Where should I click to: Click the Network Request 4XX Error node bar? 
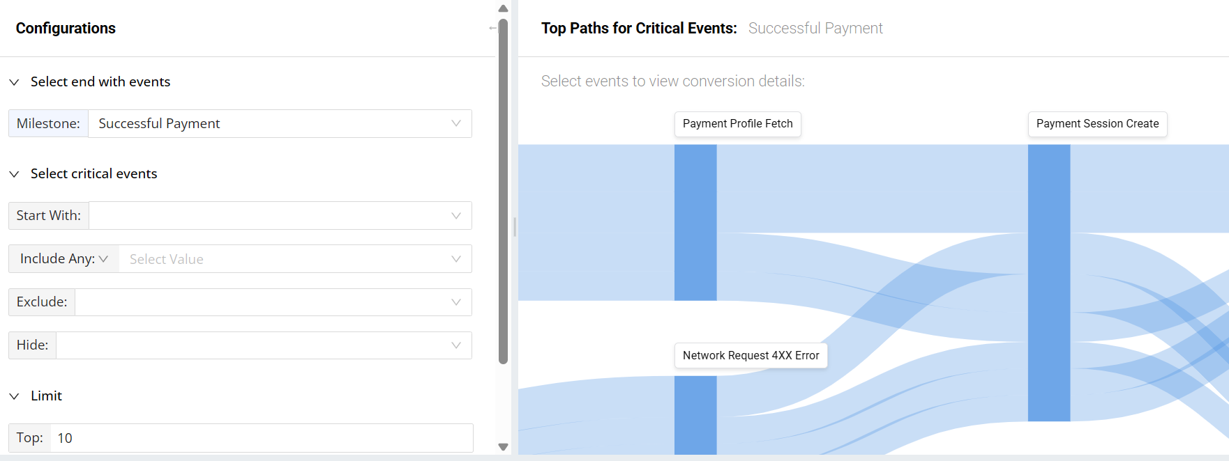coord(695,415)
